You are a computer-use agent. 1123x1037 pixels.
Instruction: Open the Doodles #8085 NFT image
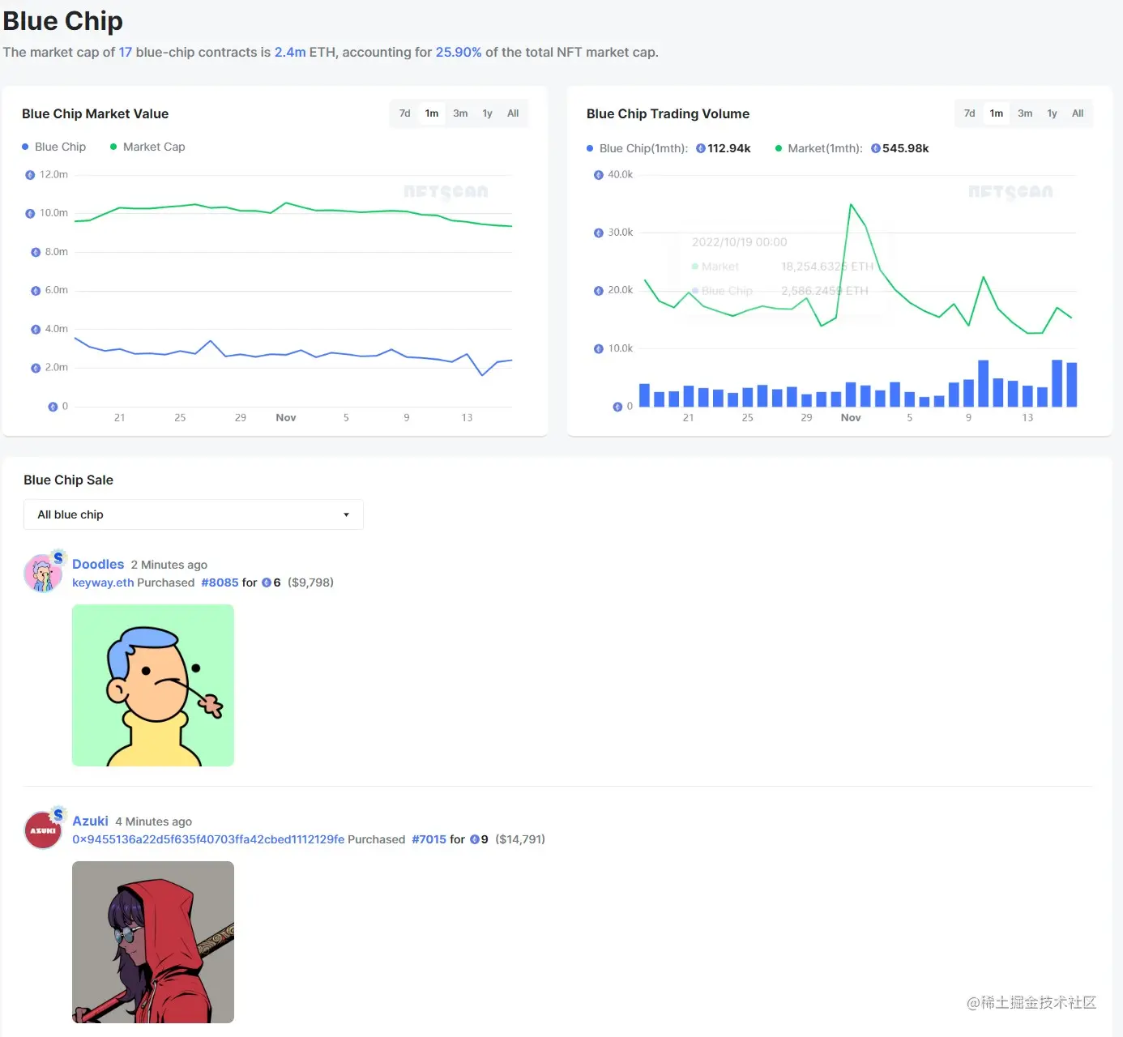(153, 685)
